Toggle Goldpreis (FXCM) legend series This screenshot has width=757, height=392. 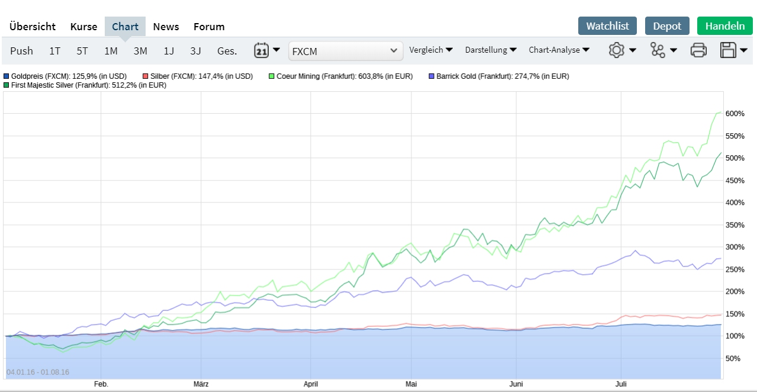[x=68, y=76]
